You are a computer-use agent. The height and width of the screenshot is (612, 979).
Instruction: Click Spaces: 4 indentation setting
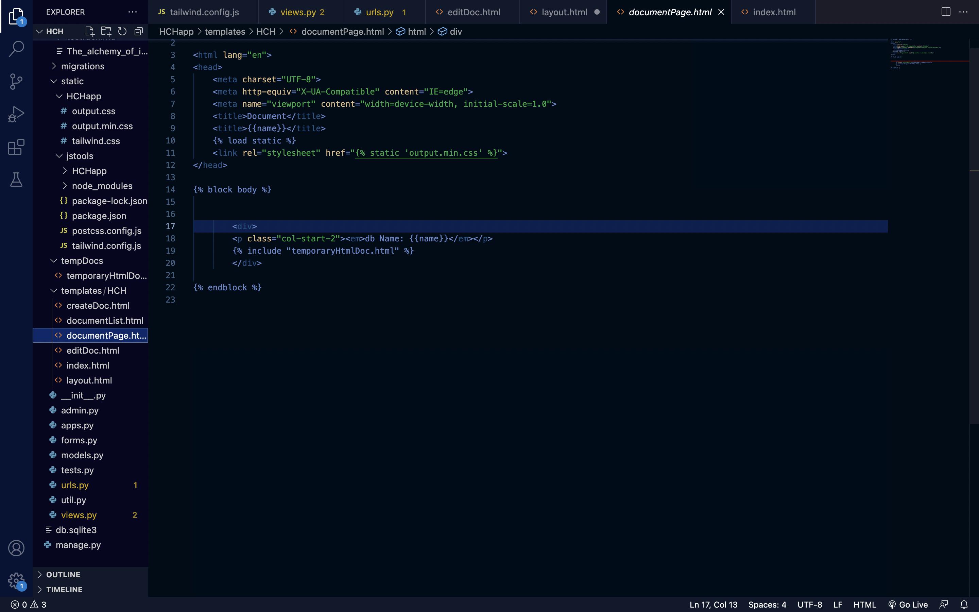(x=767, y=604)
